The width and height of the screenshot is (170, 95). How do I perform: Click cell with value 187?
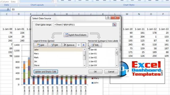tap(163, 48)
